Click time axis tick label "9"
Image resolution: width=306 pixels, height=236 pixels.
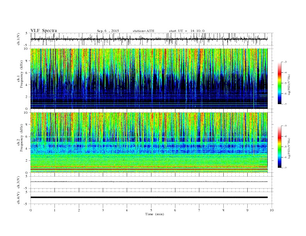pyautogui.click(x=247, y=210)
